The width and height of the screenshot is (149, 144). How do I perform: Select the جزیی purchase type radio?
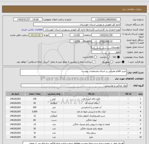coord(123,62)
